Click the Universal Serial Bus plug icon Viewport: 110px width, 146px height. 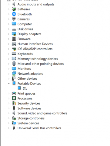pos(14,128)
